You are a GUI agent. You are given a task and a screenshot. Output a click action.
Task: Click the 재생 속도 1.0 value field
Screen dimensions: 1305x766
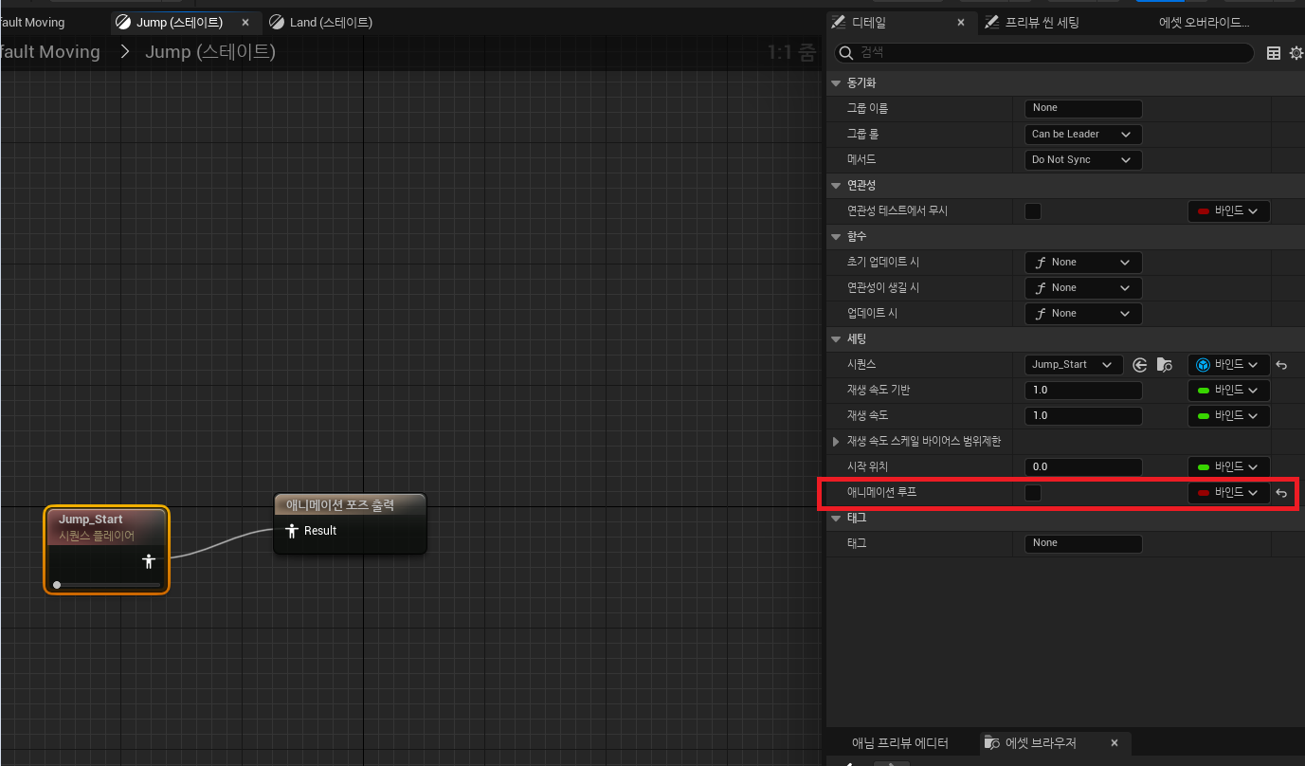pos(1083,416)
